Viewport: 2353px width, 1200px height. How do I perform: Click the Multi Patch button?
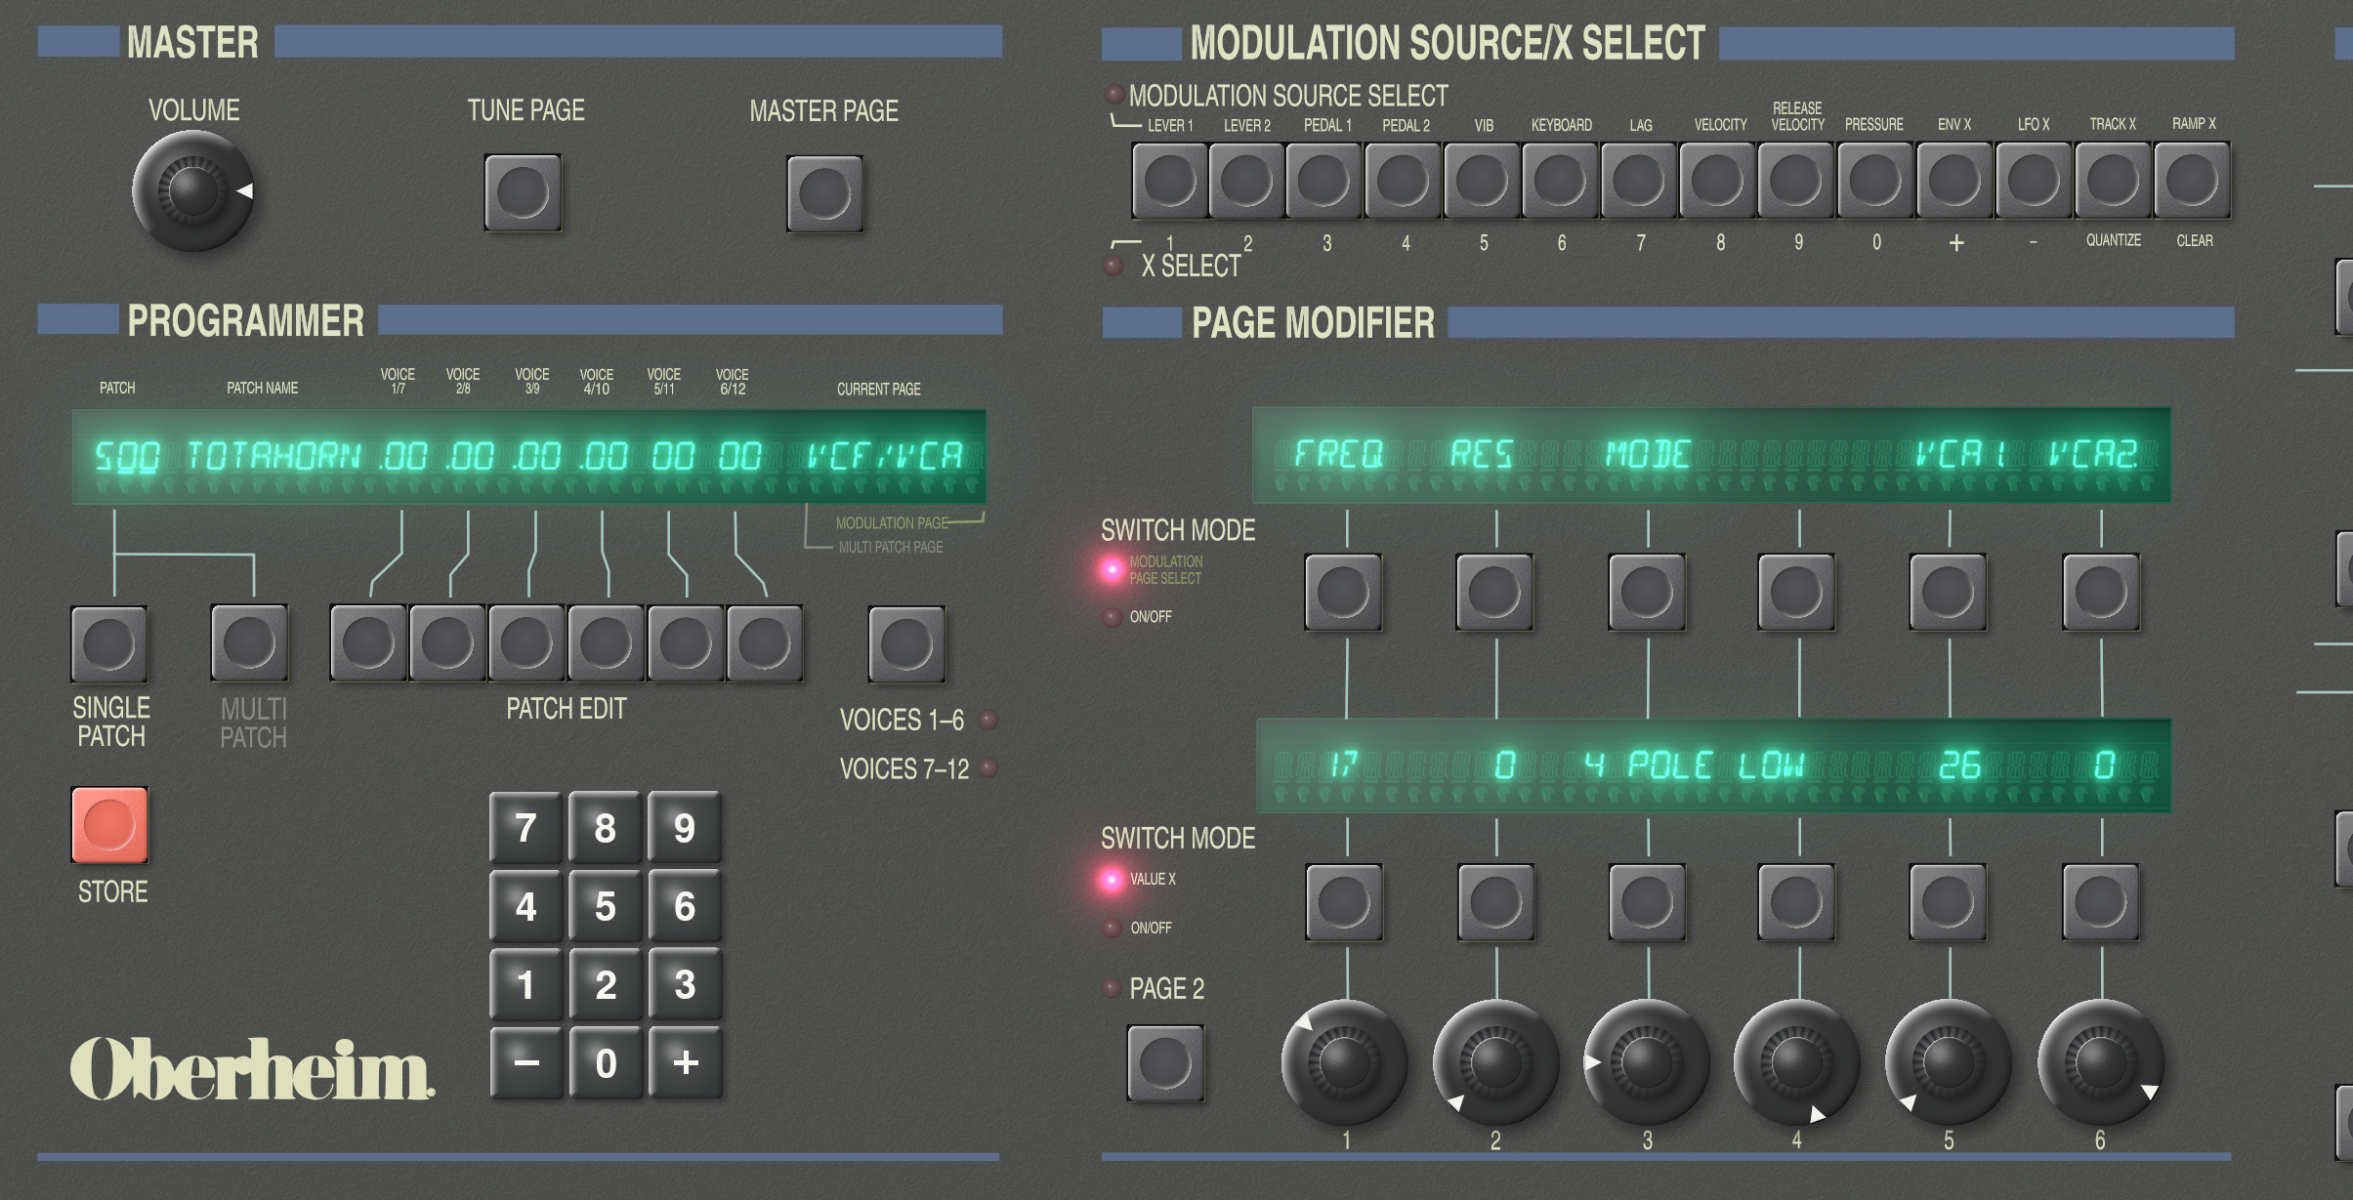point(250,643)
